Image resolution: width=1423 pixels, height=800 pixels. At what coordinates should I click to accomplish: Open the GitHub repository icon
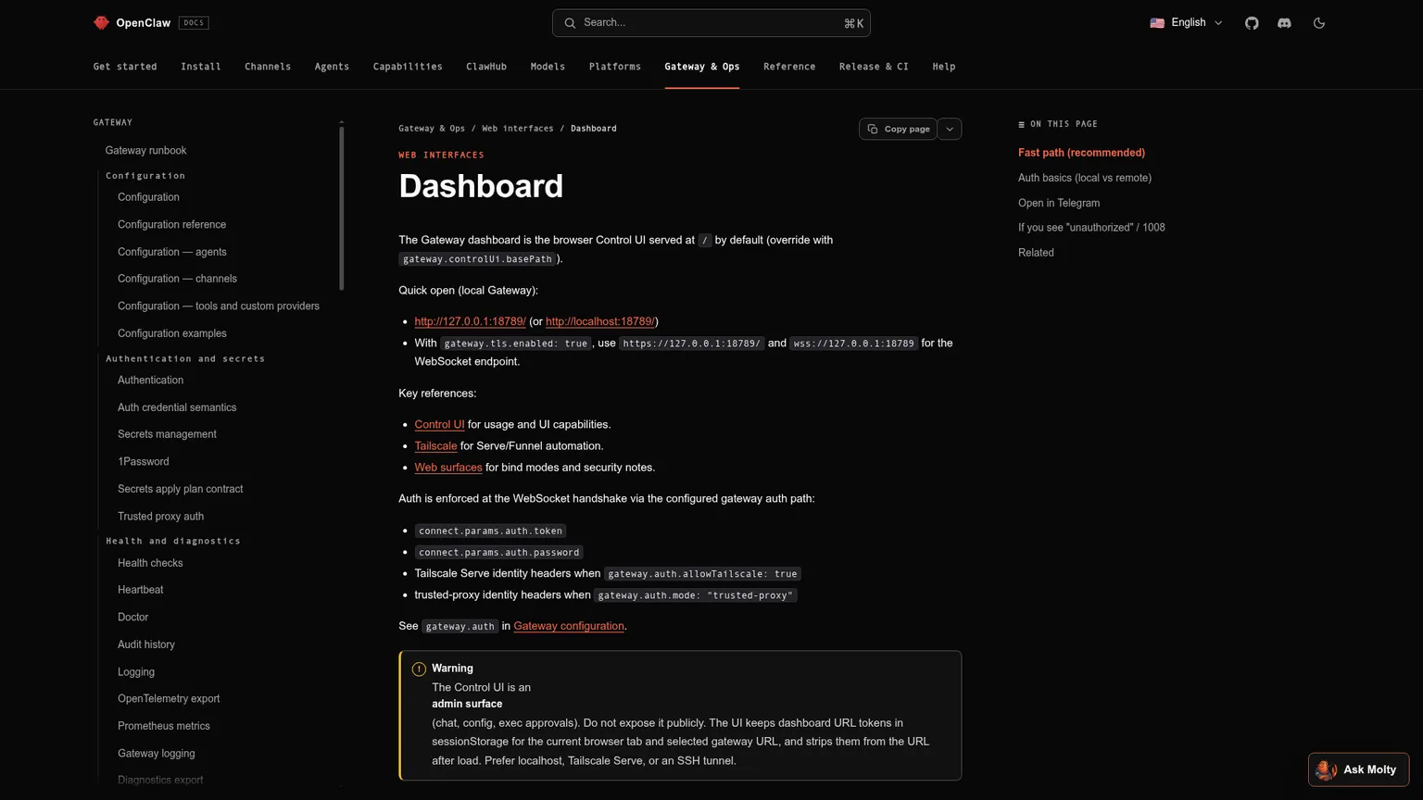tap(1252, 23)
